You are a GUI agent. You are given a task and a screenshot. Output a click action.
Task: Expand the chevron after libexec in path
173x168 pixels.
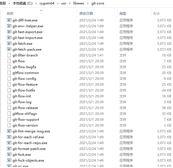pos(88,4)
